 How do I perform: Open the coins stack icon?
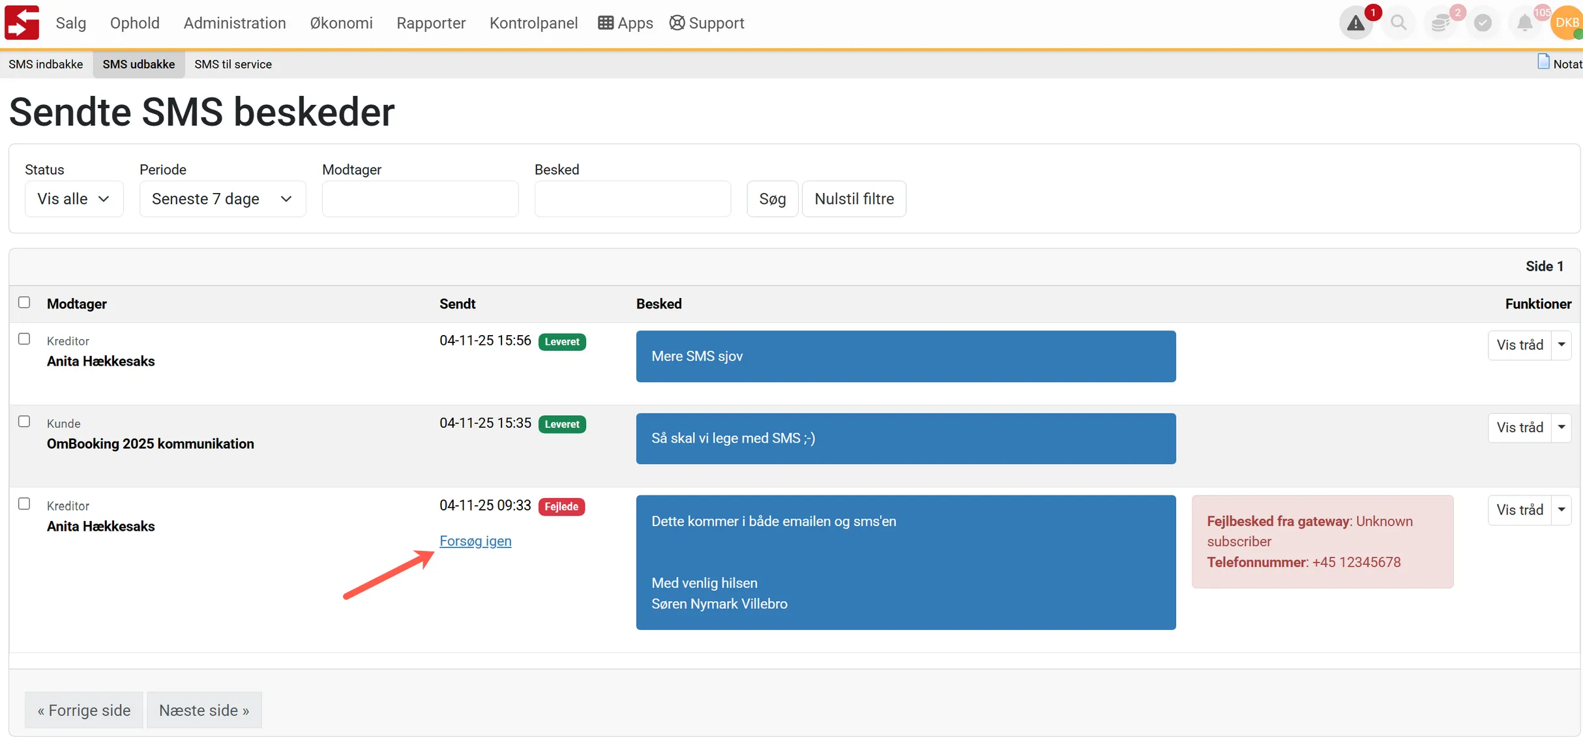1440,23
